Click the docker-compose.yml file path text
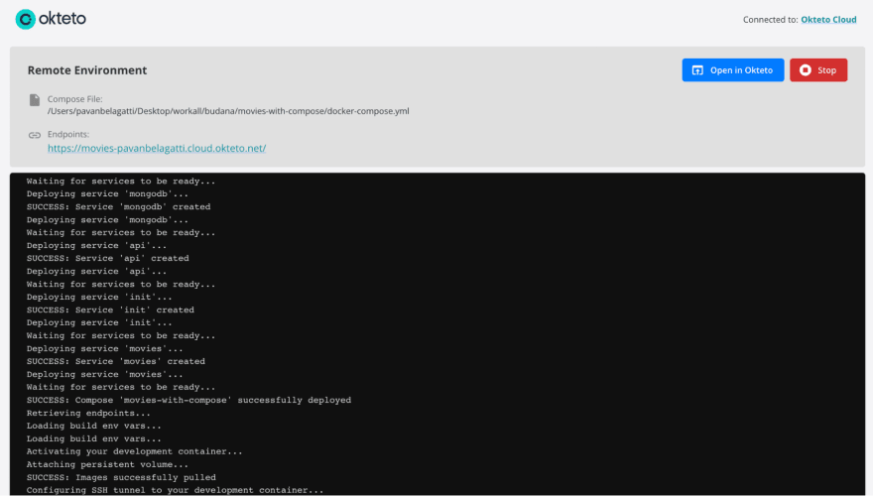 point(228,111)
